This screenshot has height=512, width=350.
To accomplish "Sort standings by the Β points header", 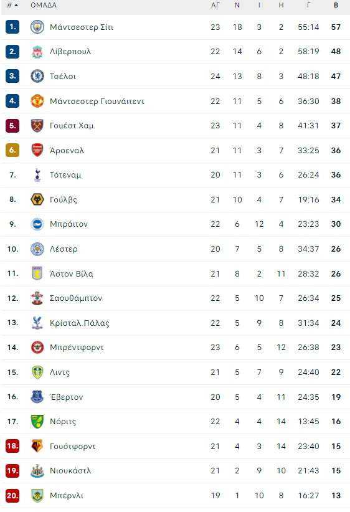I will (x=336, y=5).
